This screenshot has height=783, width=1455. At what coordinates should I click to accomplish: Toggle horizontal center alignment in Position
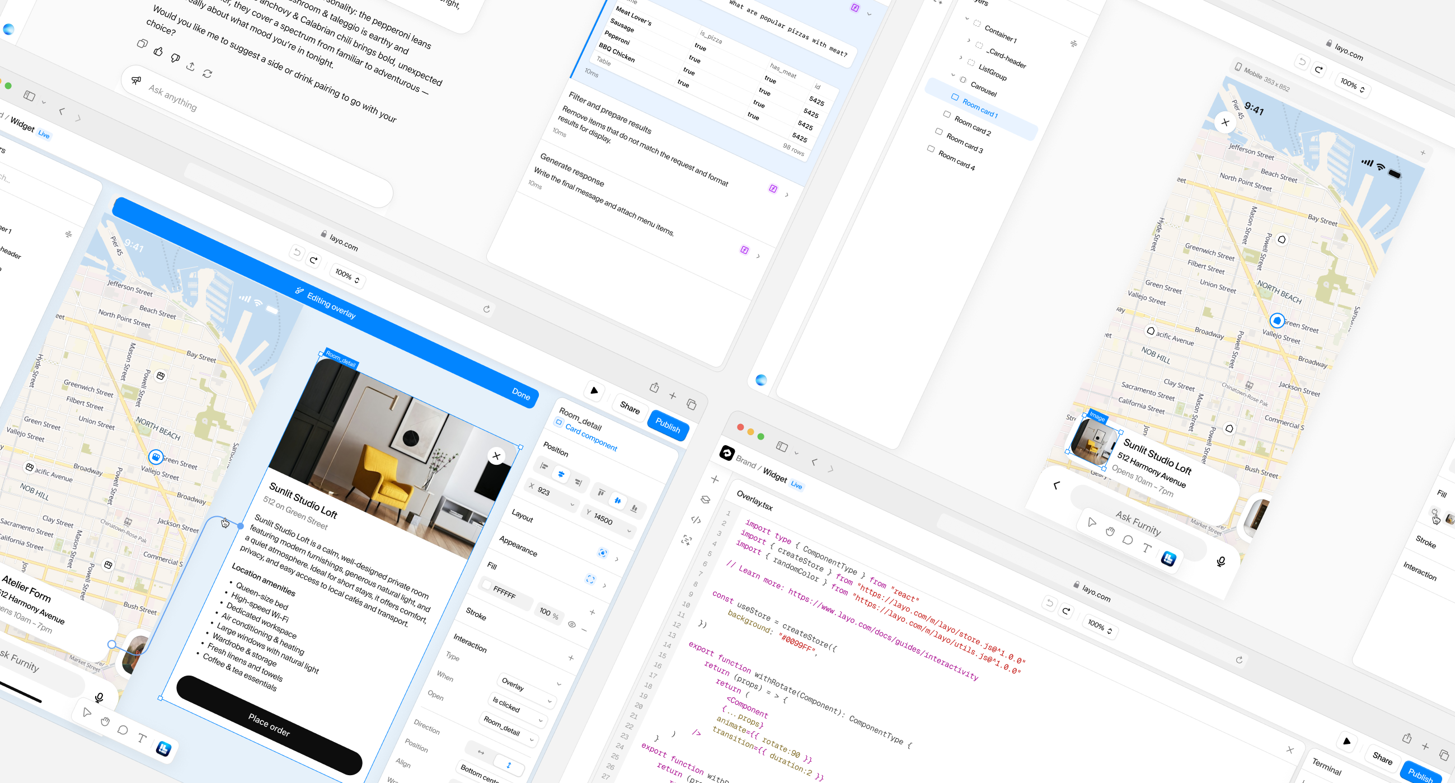coord(561,474)
